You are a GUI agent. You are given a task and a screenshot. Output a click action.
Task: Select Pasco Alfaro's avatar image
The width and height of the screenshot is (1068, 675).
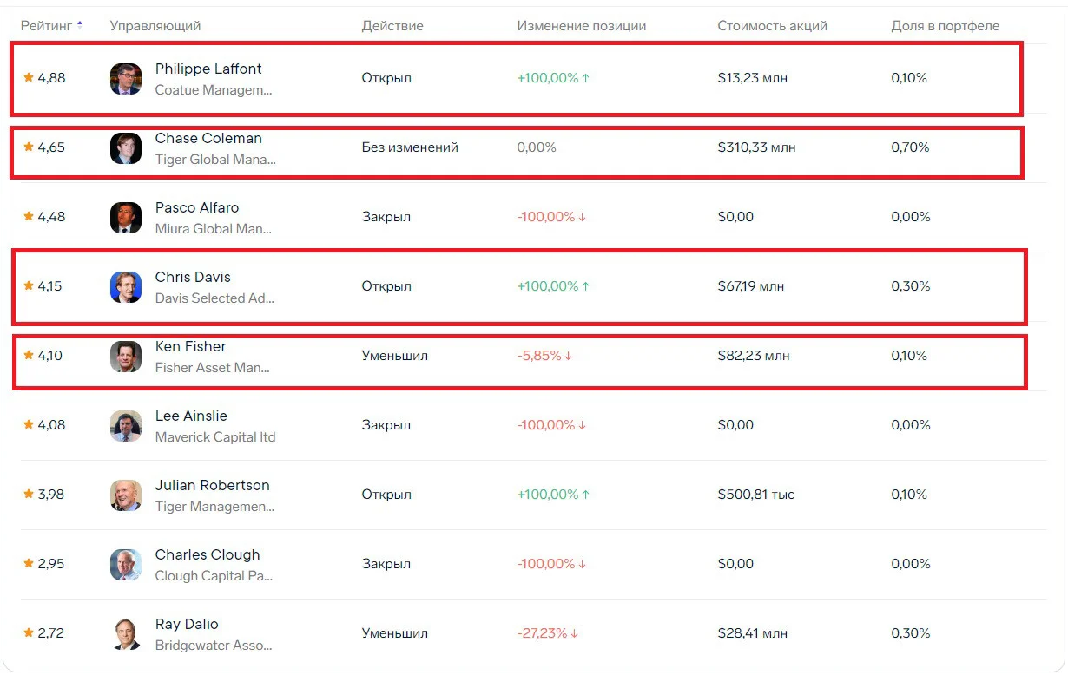126,218
